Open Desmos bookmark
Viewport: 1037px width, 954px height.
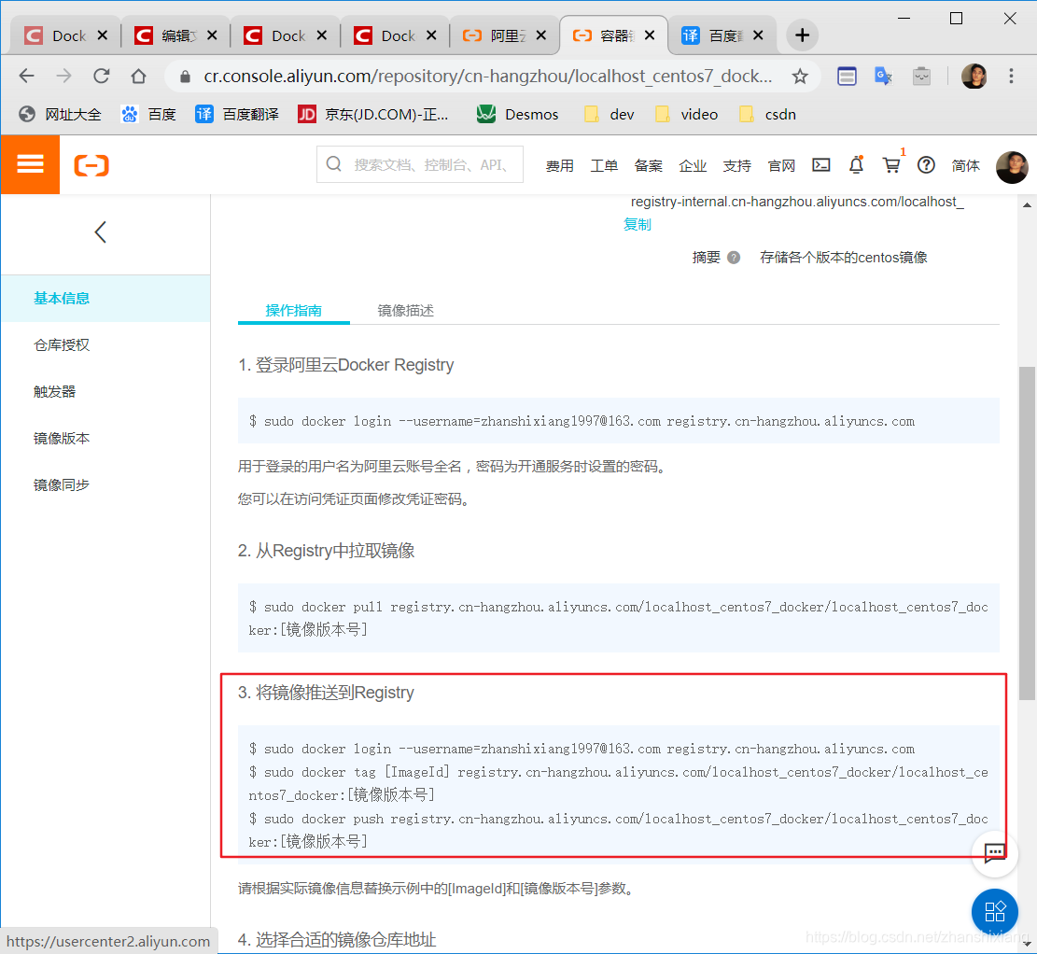click(518, 115)
